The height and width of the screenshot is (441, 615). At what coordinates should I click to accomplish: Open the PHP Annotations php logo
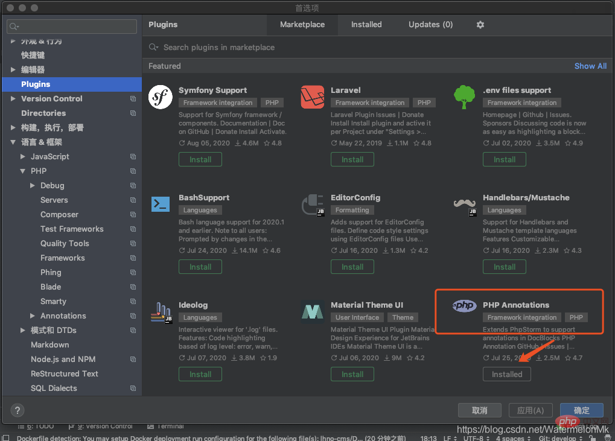point(464,305)
